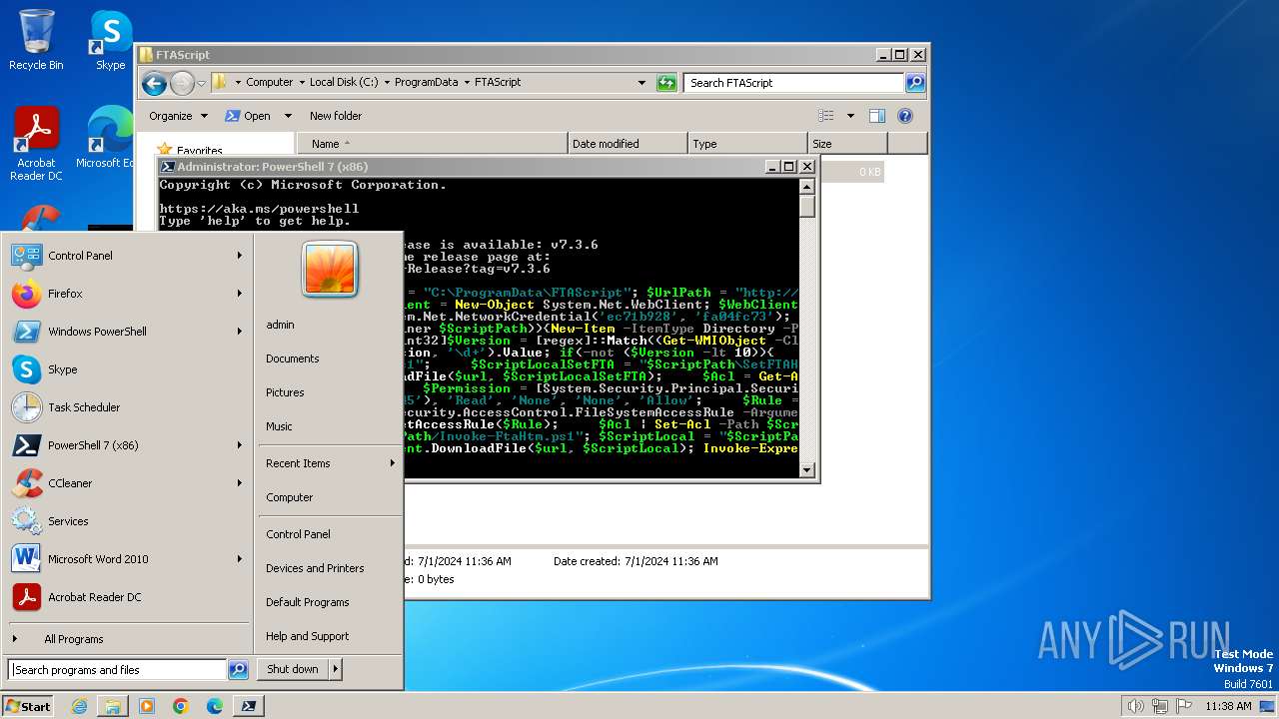Open Devices and Printers

[x=315, y=568]
